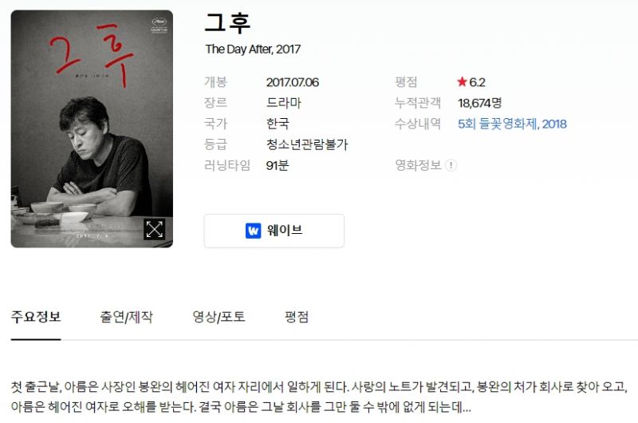This screenshot has height=423, width=638.
Task: Click the blue Wavve logo icon
Action: pyautogui.click(x=253, y=231)
